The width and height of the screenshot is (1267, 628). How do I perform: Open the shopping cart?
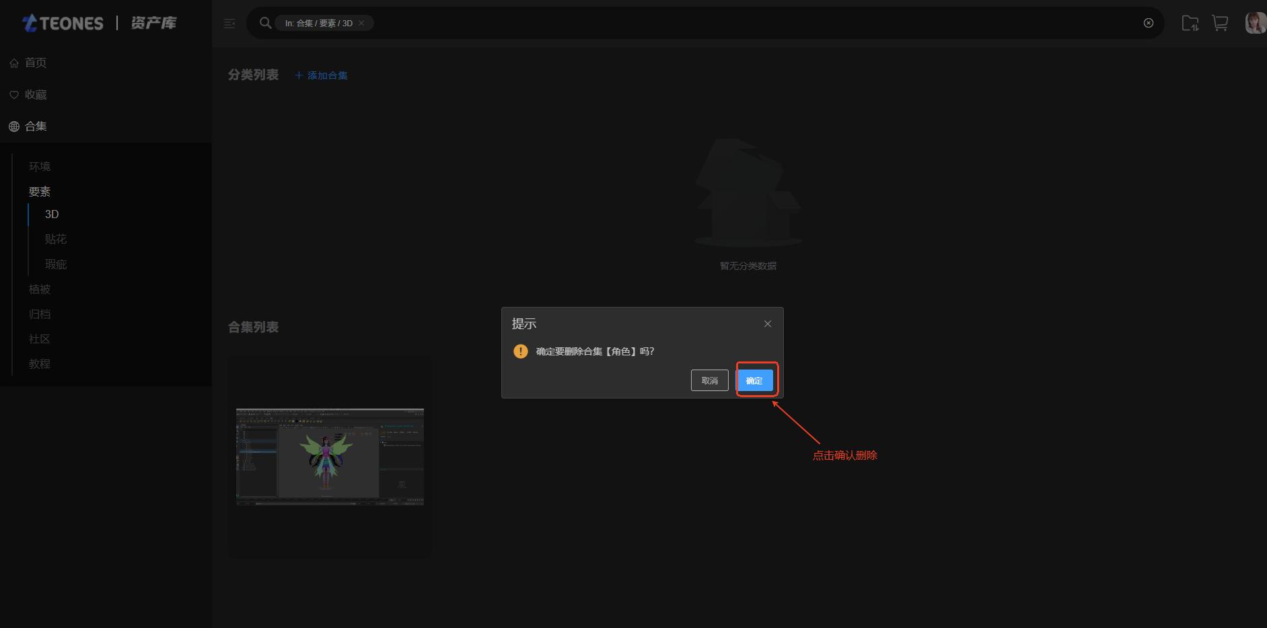pos(1220,24)
